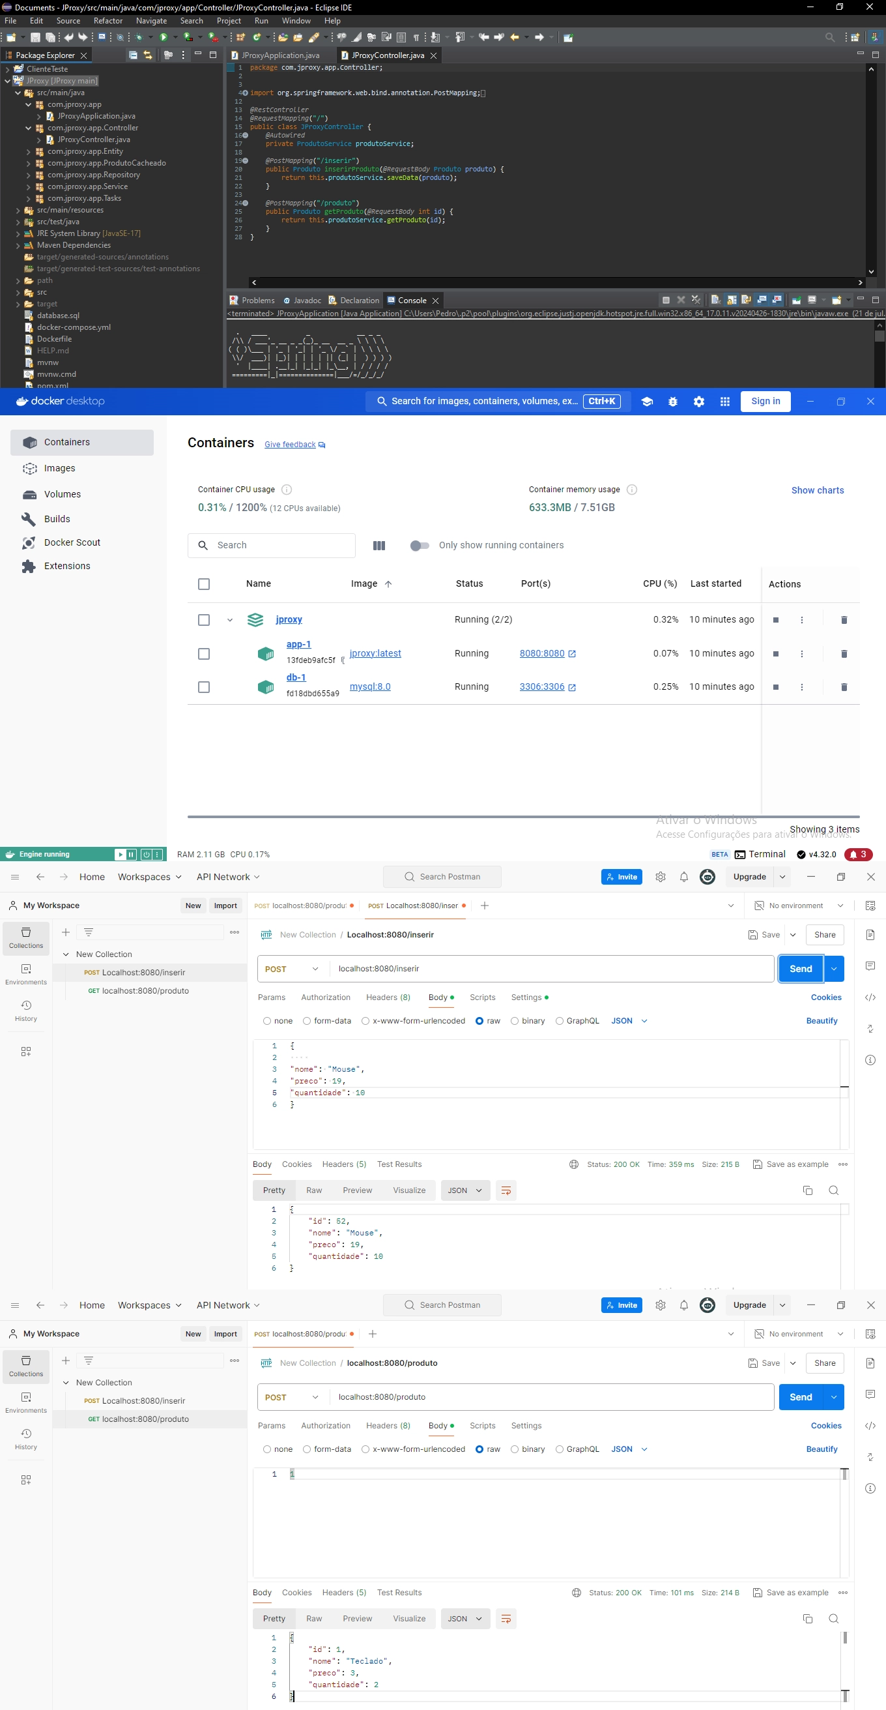The width and height of the screenshot is (886, 1710).
Task: Click the Save icon in Eclipse toolbar
Action: 36,37
